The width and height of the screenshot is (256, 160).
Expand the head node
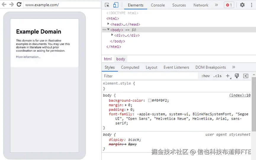[108, 24]
